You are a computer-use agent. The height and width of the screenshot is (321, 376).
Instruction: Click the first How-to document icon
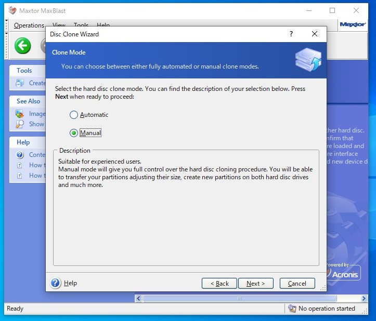pyautogui.click(x=20, y=165)
